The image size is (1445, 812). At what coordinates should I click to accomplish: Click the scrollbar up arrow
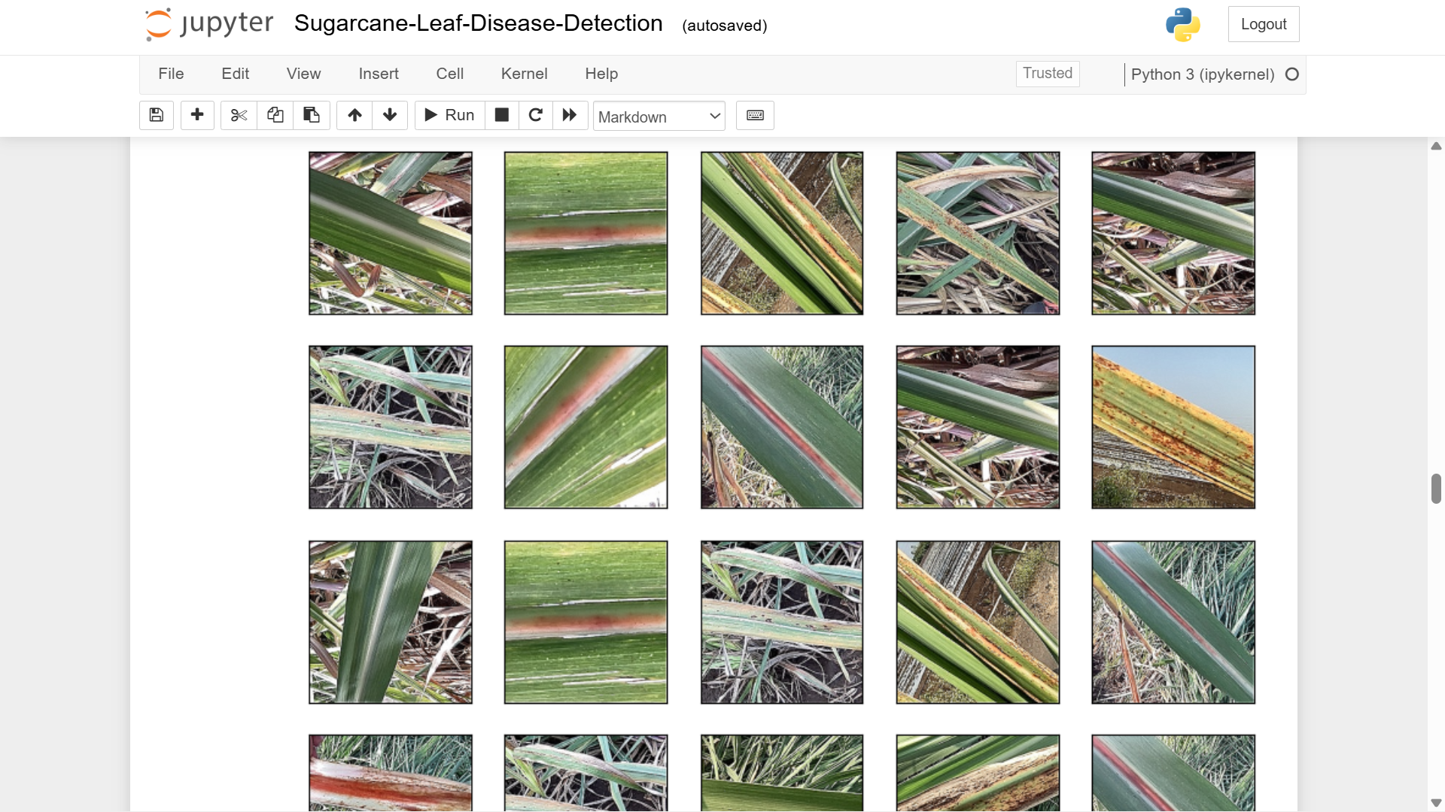pos(1436,146)
